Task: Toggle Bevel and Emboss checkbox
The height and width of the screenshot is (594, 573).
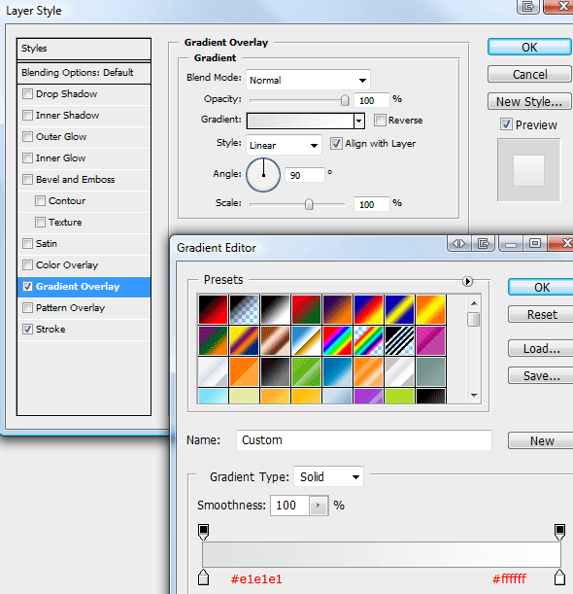Action: coord(27,179)
